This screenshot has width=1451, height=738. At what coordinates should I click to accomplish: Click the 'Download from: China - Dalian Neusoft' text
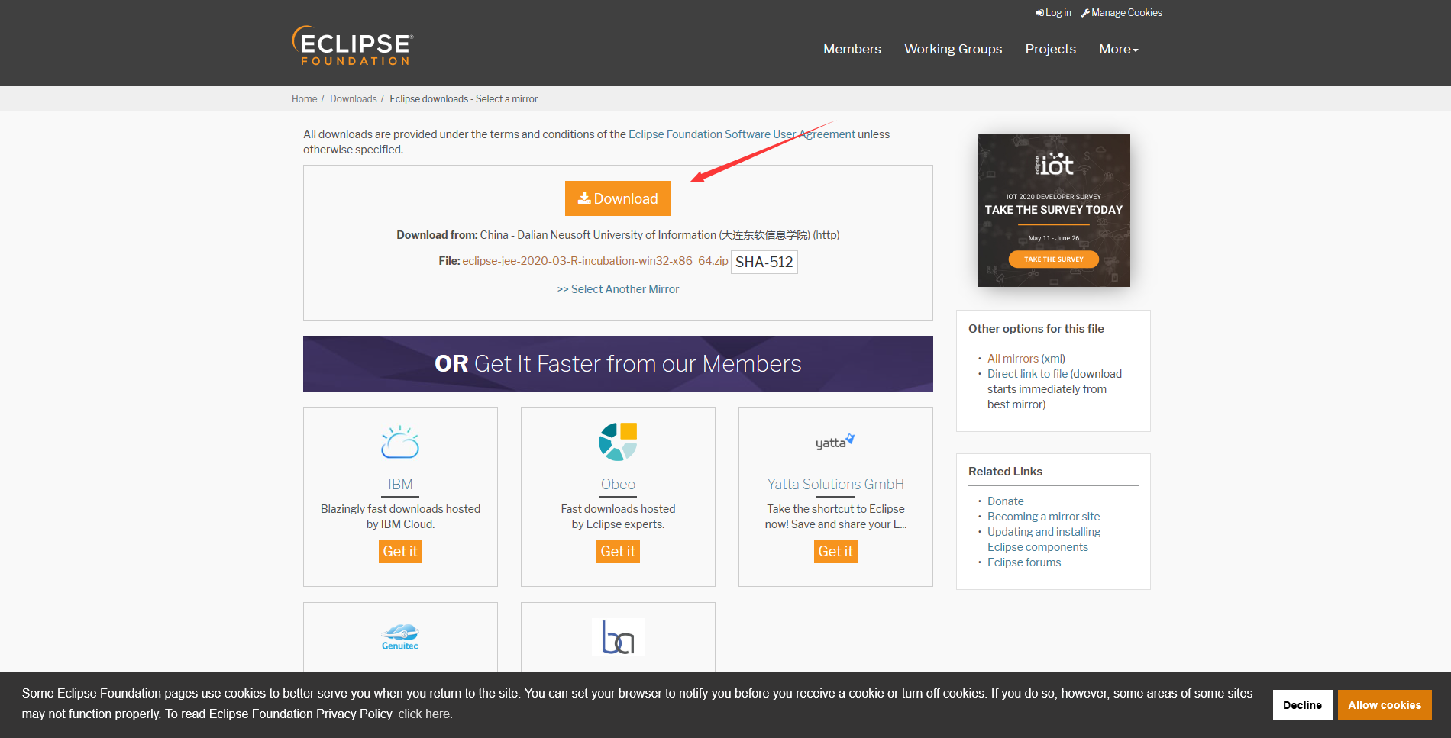tap(618, 235)
